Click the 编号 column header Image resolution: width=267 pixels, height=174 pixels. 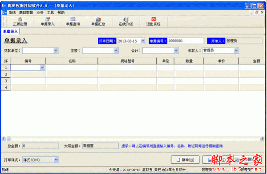click(28, 61)
